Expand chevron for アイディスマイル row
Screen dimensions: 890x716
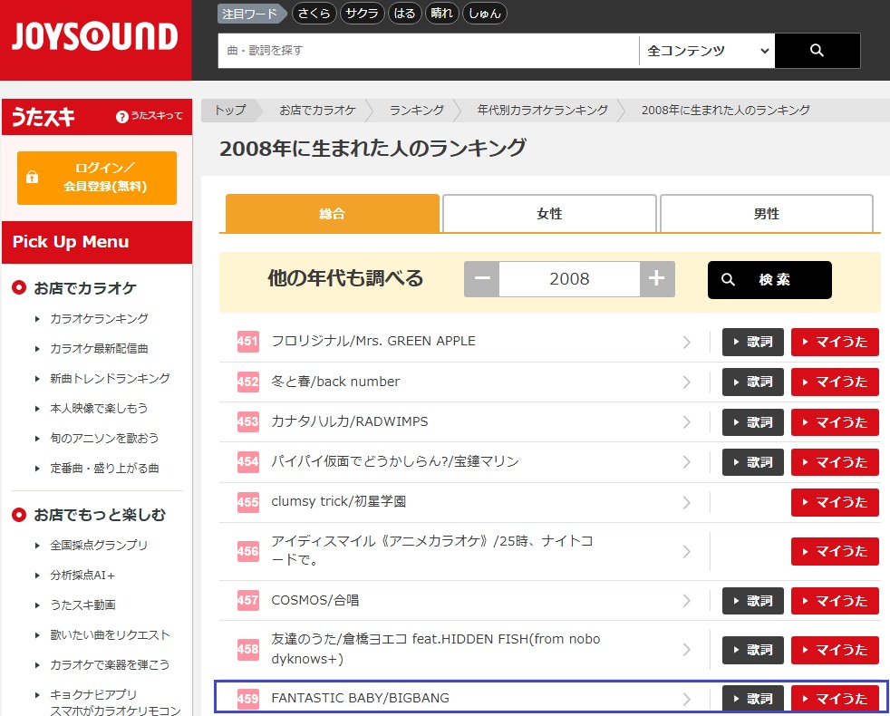(x=686, y=551)
